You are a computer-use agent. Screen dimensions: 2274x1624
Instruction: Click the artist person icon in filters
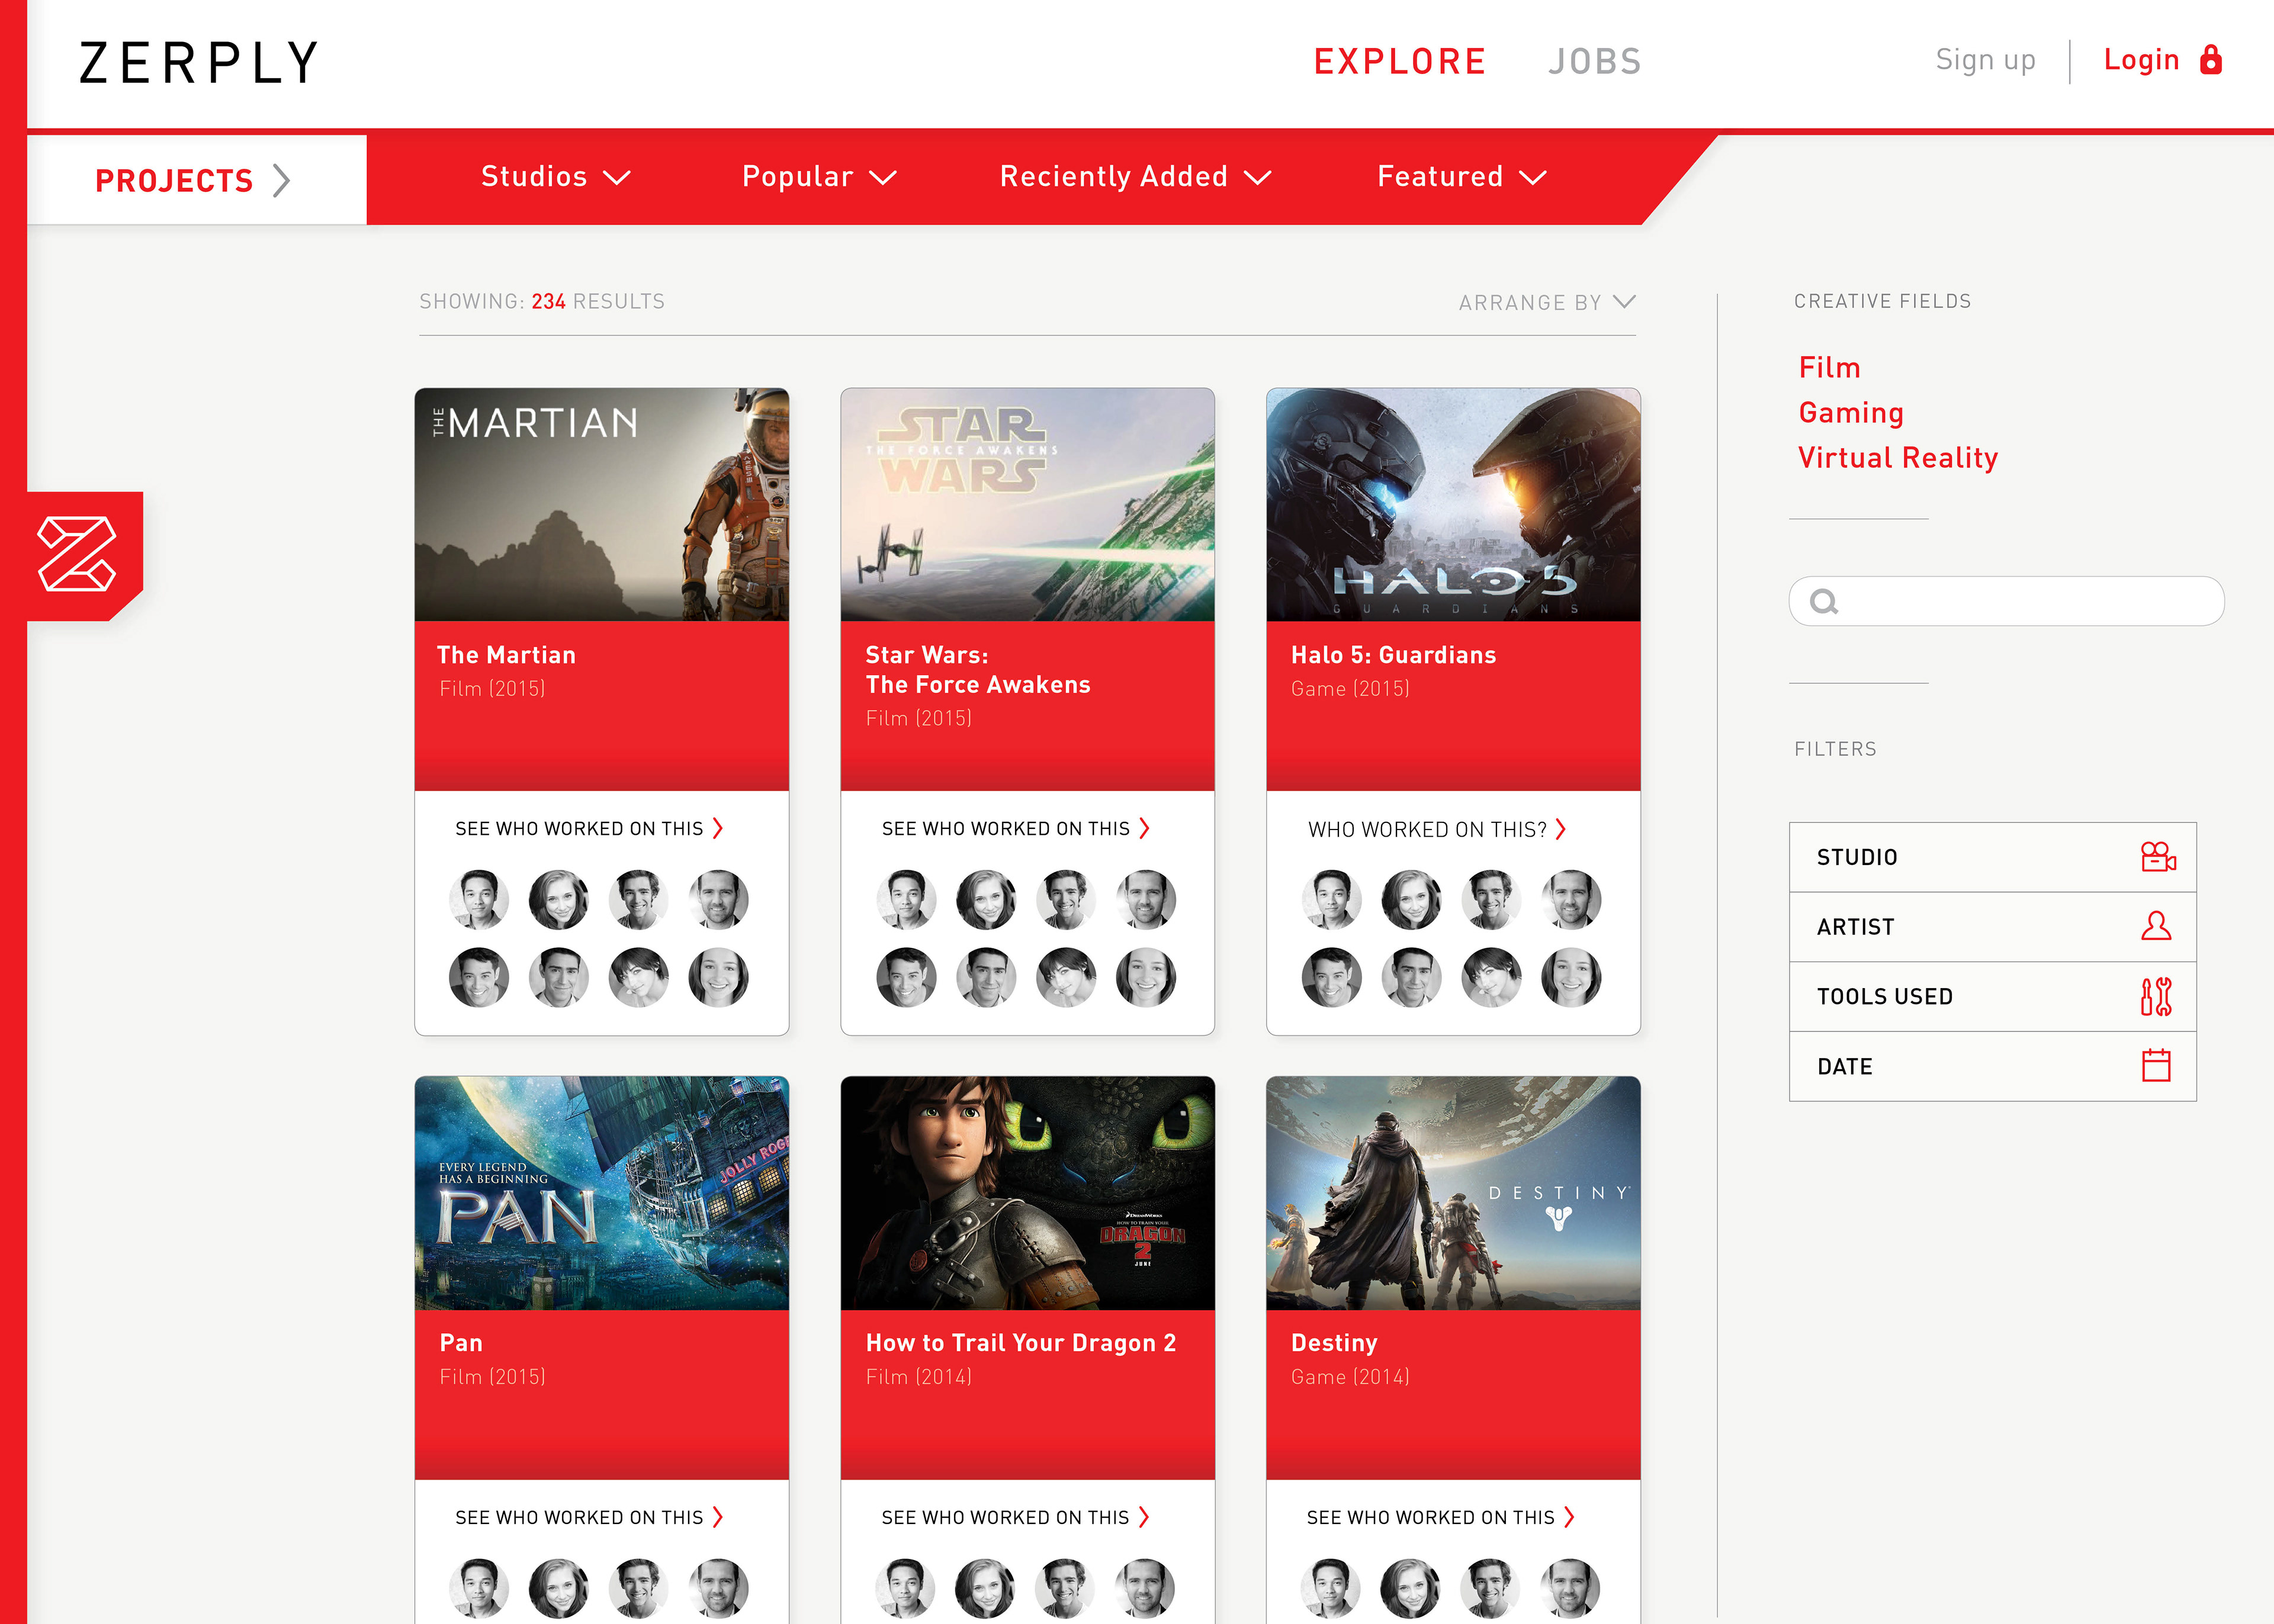click(2156, 926)
